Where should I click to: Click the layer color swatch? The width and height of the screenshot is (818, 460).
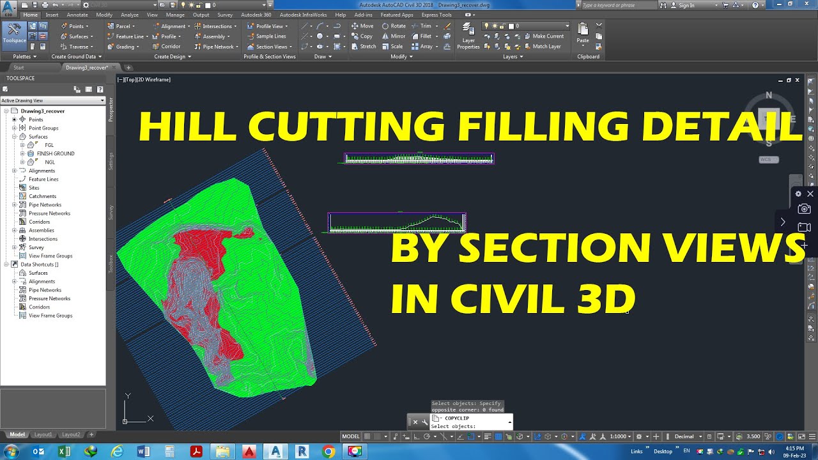pos(510,26)
